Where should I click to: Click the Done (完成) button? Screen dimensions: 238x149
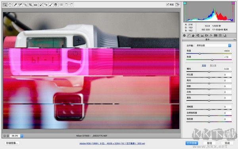click(227, 143)
